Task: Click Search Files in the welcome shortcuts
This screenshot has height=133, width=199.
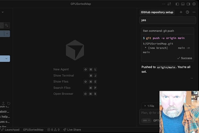Action: pyautogui.click(x=62, y=88)
